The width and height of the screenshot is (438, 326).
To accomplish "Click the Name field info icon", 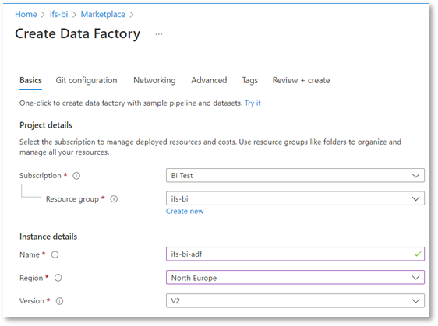I will (x=55, y=254).
